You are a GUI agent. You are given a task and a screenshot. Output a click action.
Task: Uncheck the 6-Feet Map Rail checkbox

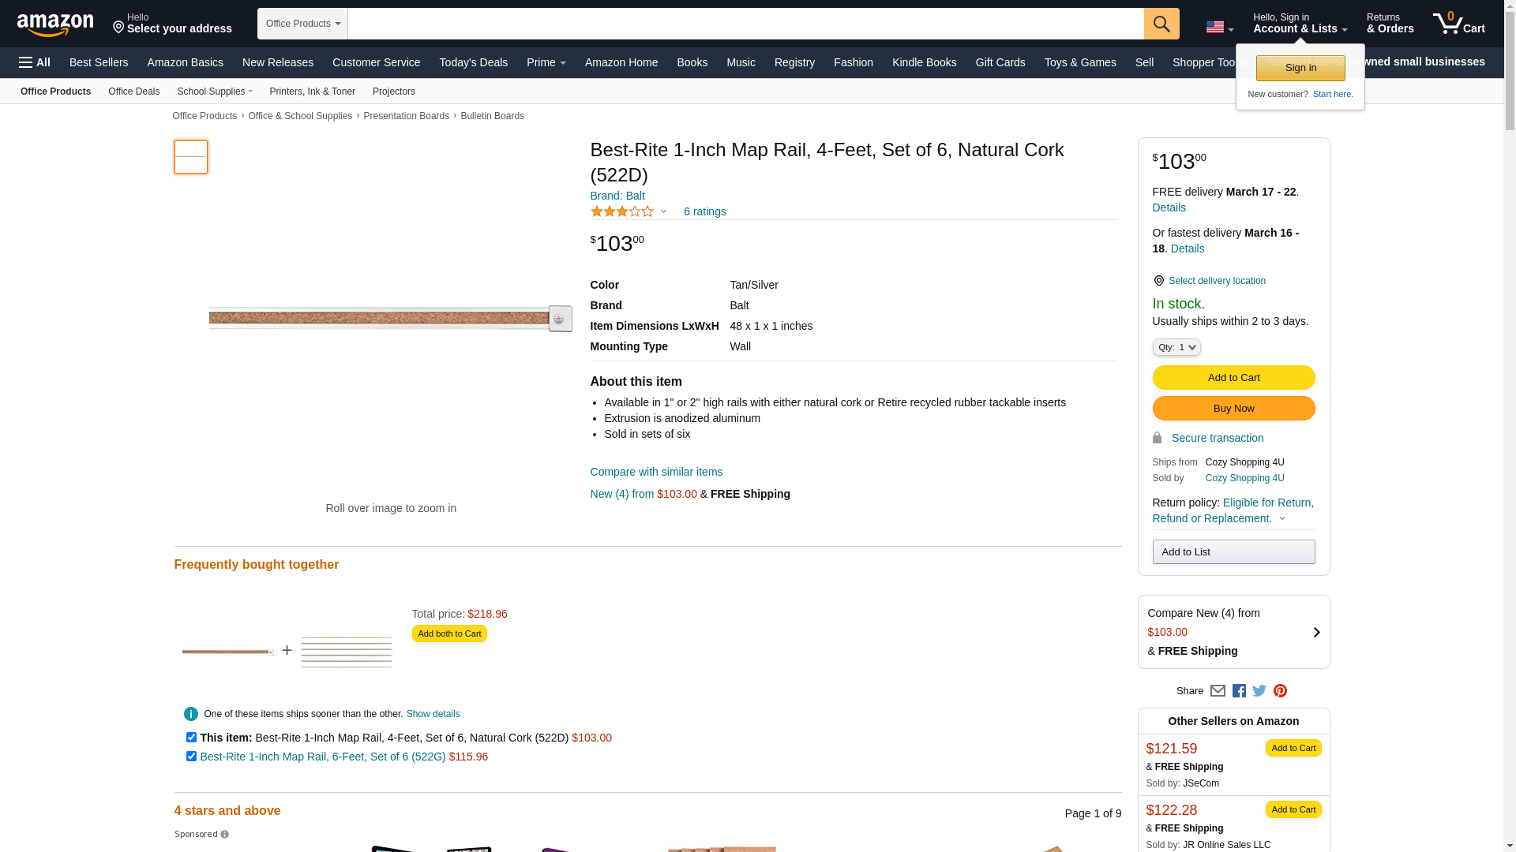(191, 757)
